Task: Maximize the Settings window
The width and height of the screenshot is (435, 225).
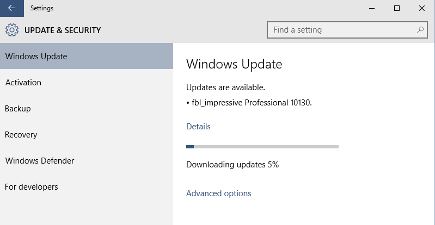Action: [397, 8]
